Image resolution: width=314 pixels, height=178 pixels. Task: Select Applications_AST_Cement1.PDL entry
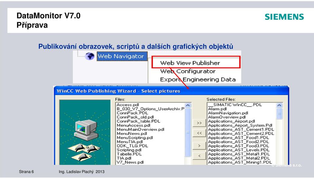pyautogui.click(x=241, y=129)
